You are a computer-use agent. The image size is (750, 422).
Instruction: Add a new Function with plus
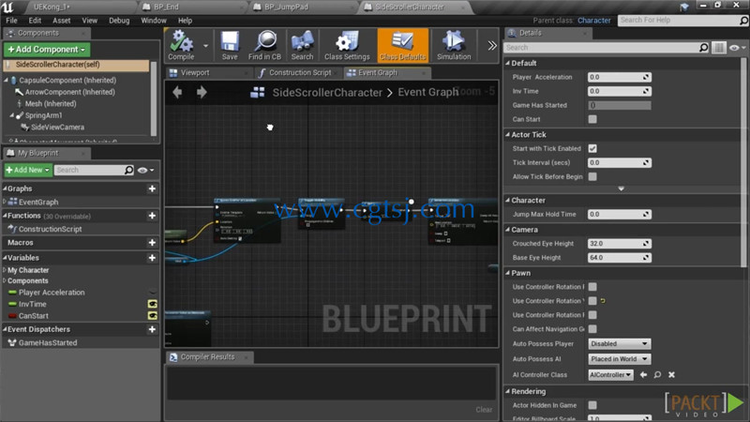click(152, 216)
